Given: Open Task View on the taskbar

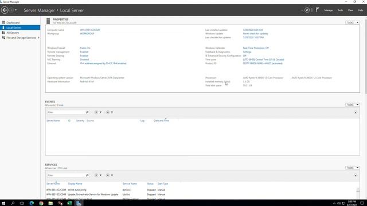Looking at the screenshot, I should [x=22, y=203].
